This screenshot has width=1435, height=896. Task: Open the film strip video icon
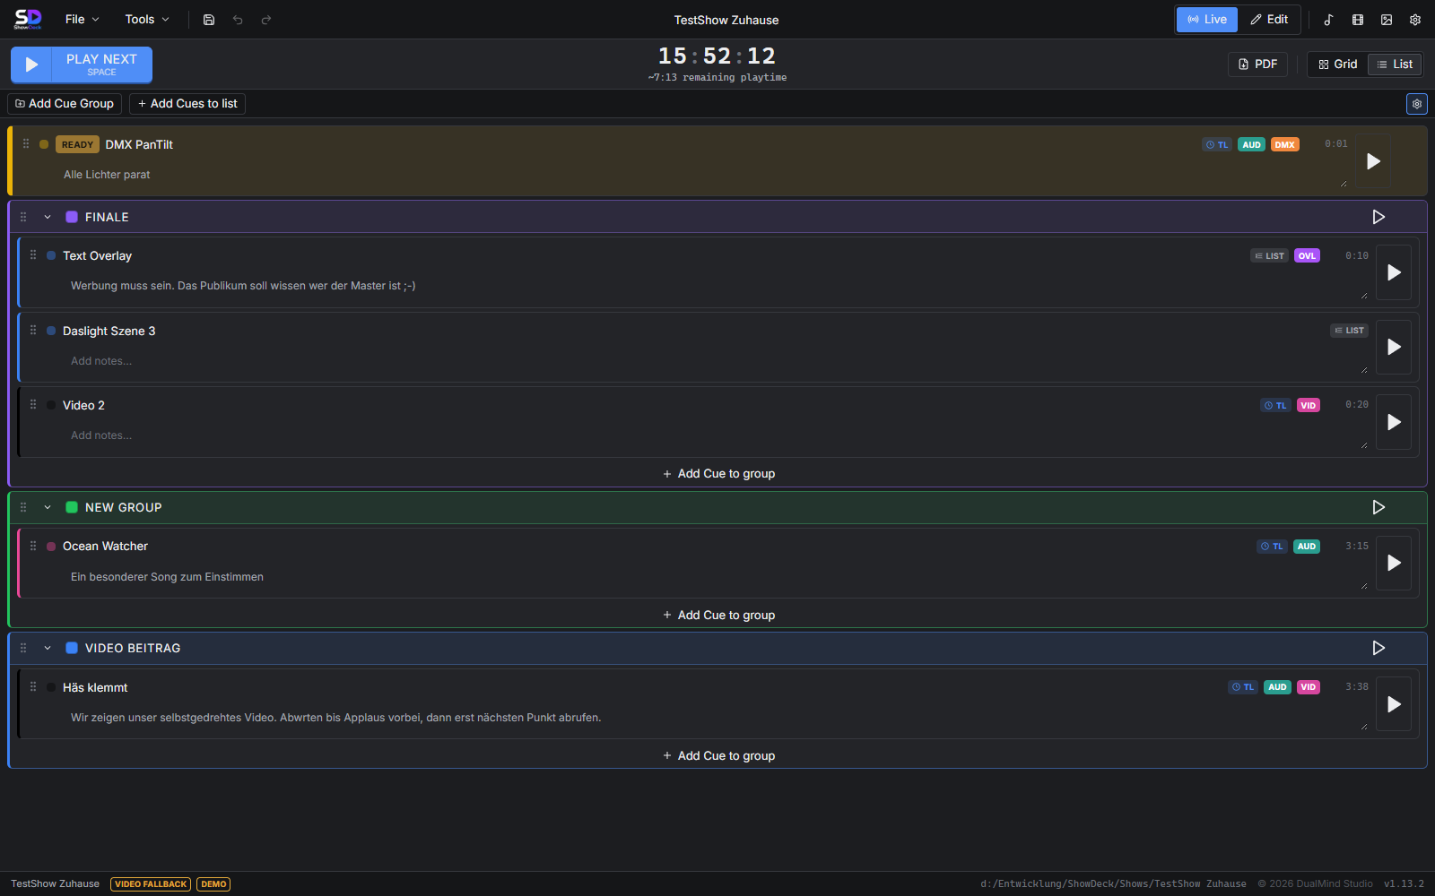coord(1358,20)
